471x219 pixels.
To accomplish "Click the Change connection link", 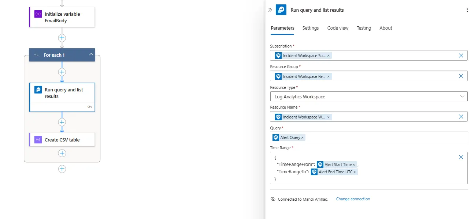I will [x=353, y=199].
